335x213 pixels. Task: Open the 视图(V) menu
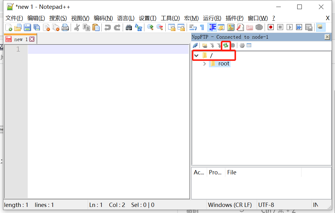point(80,18)
